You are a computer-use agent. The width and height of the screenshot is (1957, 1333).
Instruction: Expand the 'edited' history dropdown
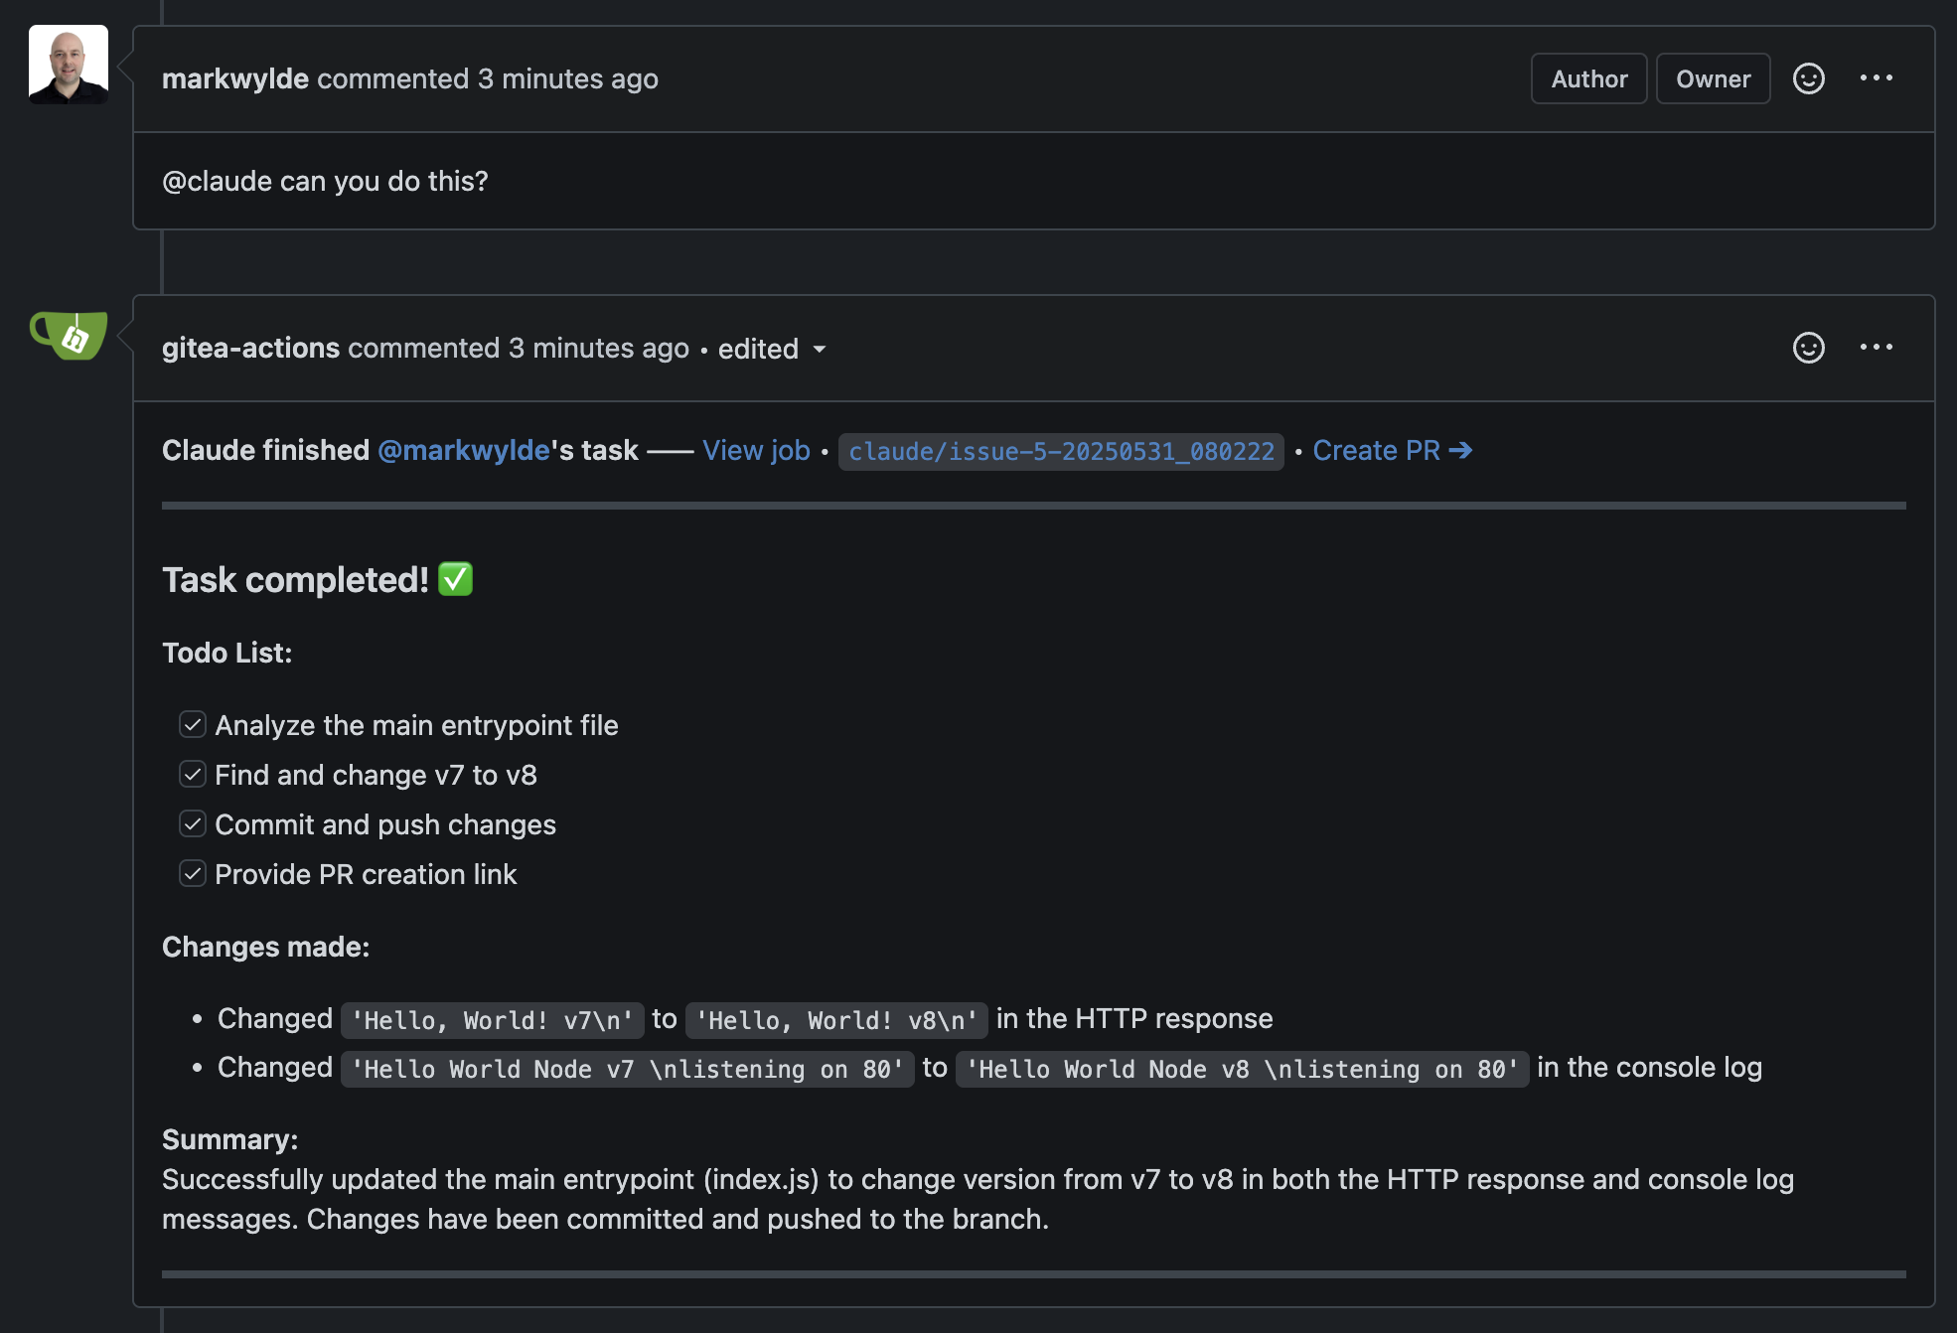pyautogui.click(x=759, y=349)
